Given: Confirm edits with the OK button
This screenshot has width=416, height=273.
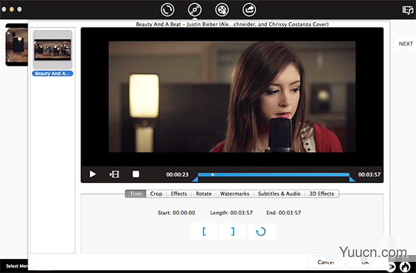Looking at the screenshot, I should [x=365, y=262].
